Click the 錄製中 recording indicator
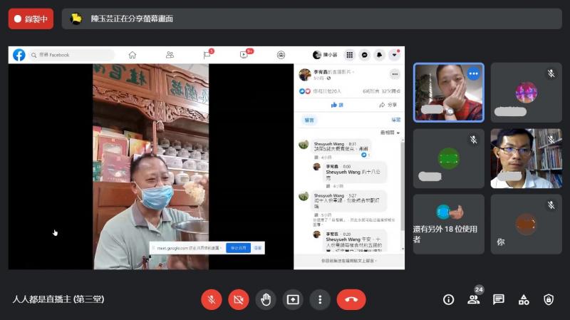The image size is (570, 320). click(31, 19)
